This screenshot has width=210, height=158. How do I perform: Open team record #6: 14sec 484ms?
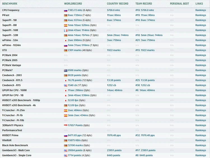coord(145,90)
